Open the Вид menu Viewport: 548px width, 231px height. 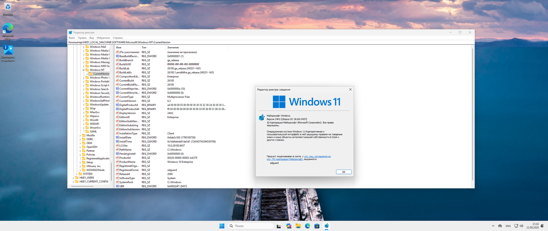pos(92,38)
